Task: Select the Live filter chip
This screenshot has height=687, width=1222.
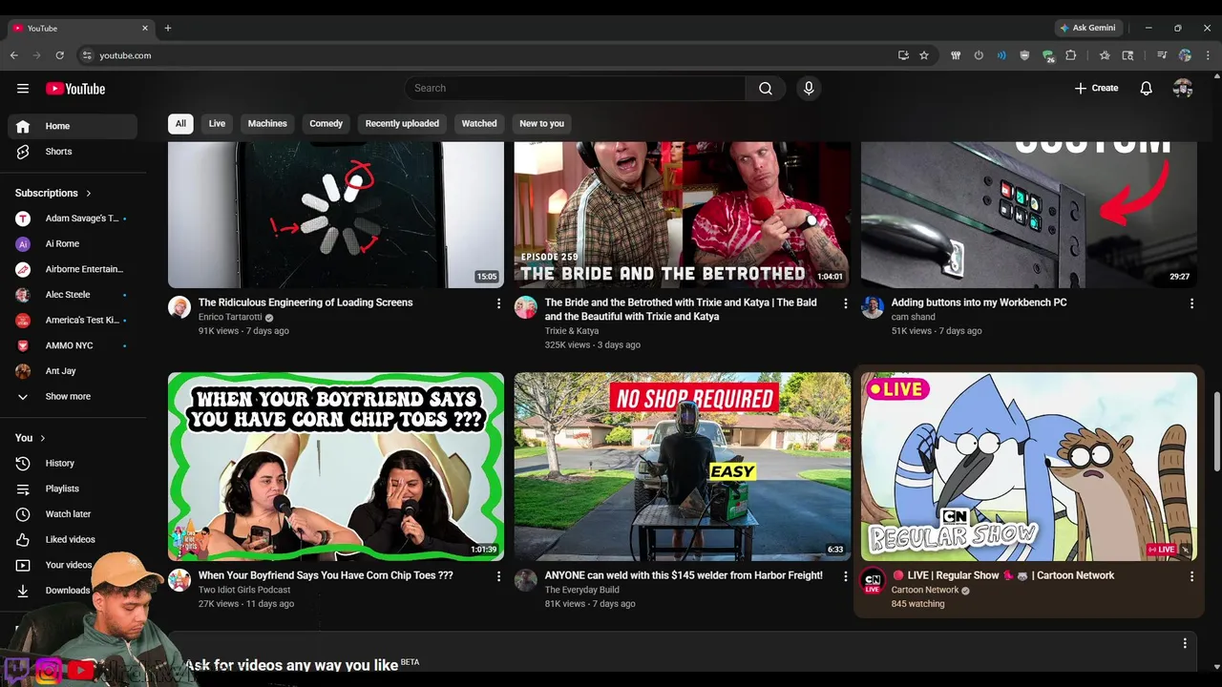Action: [217, 123]
